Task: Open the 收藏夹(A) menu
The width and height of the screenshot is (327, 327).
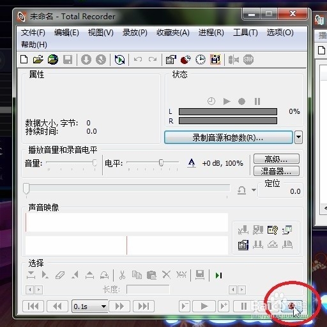Action: click(173, 33)
